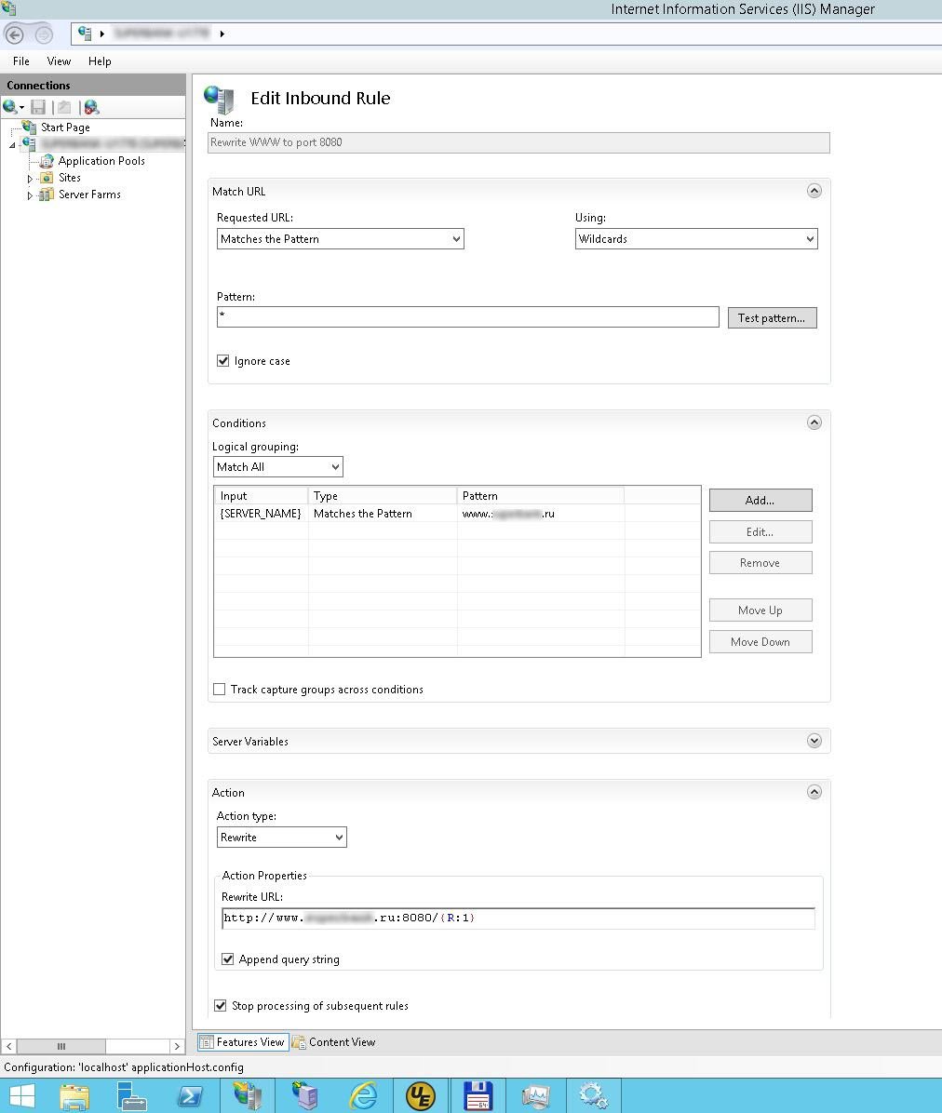Open the Action type Rewrite dropdown
The width and height of the screenshot is (942, 1113).
point(281,837)
